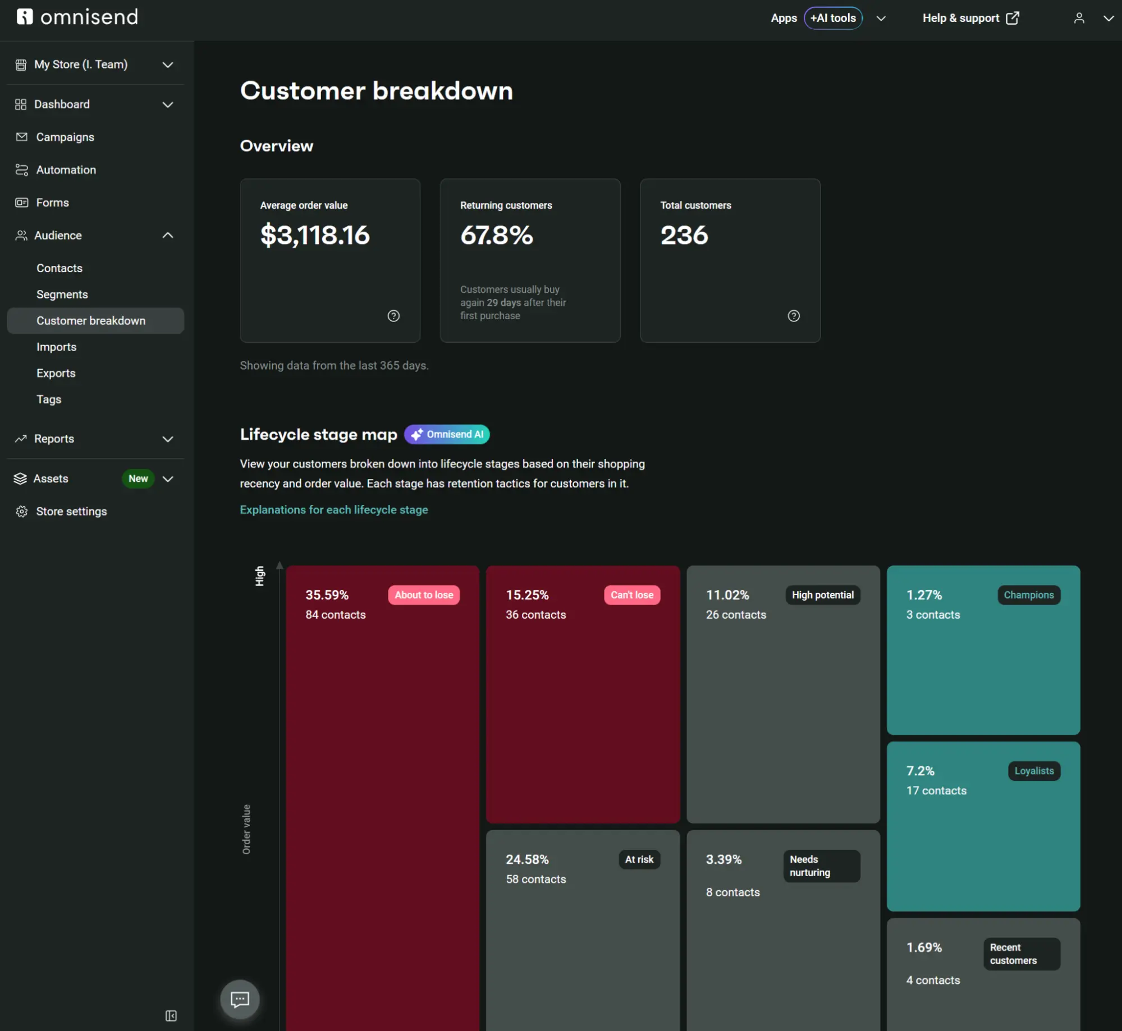
Task: Collapse the Audience section chevron
Action: (168, 236)
